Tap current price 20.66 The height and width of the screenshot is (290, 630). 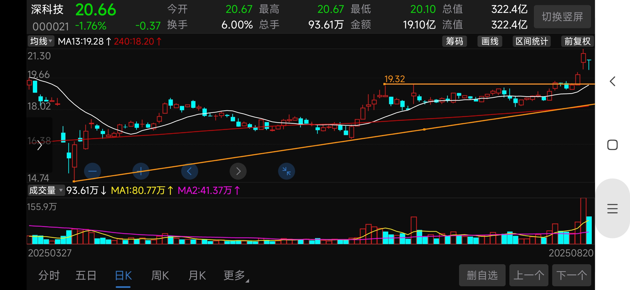pos(96,10)
